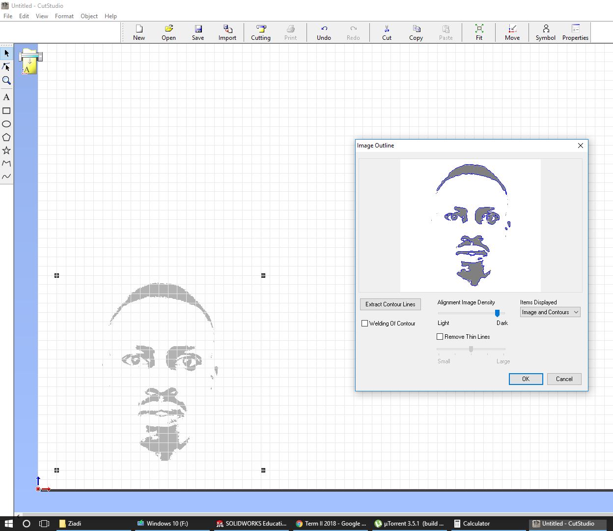Start the Cutting operation from toolbar

[261, 32]
